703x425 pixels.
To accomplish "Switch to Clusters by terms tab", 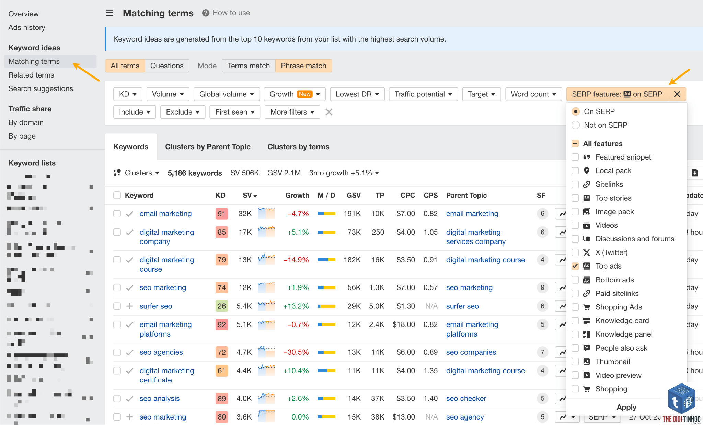I will (298, 147).
